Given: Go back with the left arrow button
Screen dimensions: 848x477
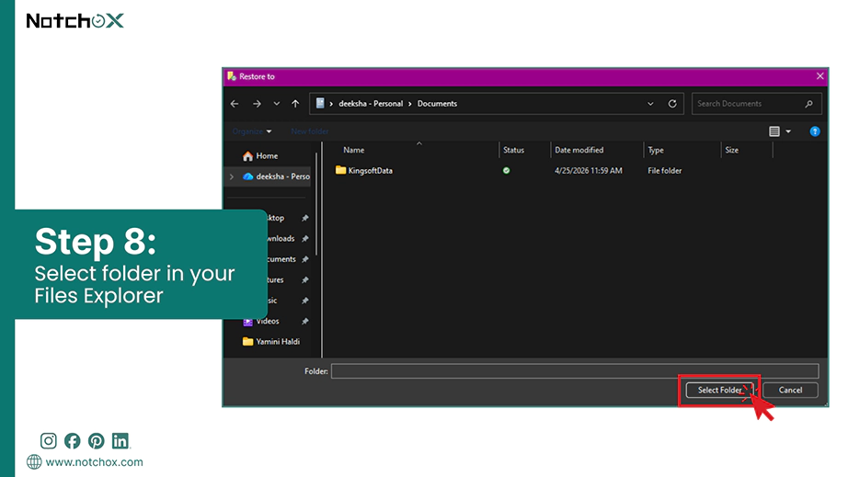Looking at the screenshot, I should point(235,104).
